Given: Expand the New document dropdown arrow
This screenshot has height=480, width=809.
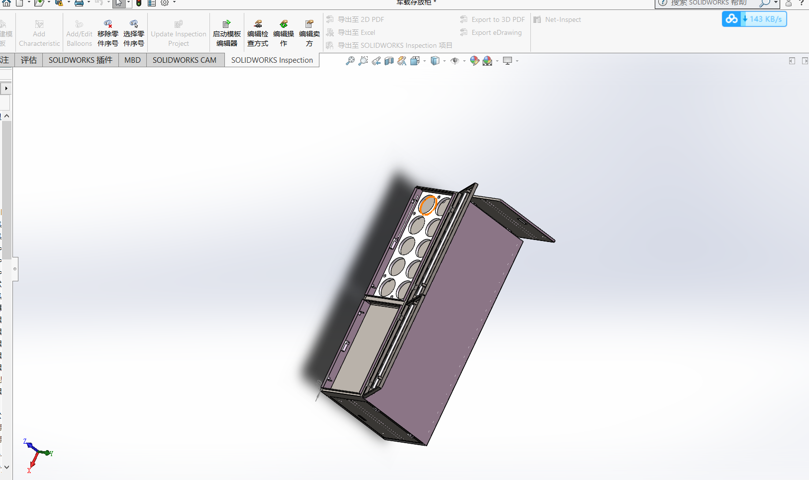Looking at the screenshot, I should pyautogui.click(x=29, y=2).
